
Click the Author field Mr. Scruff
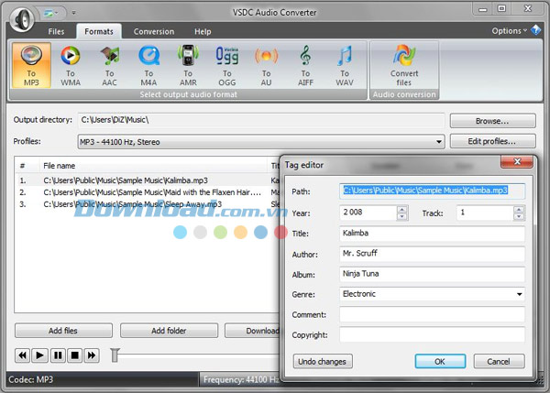click(x=432, y=254)
